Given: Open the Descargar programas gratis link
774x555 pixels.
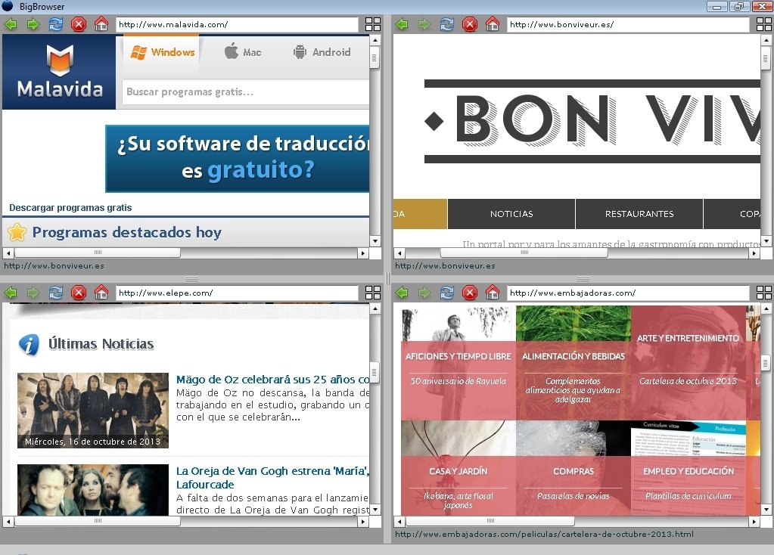Looking at the screenshot, I should (70, 208).
